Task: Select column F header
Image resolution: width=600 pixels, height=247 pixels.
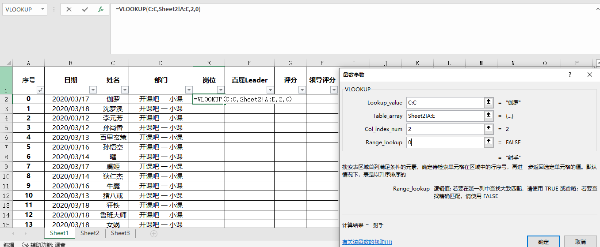Action: tap(249, 63)
